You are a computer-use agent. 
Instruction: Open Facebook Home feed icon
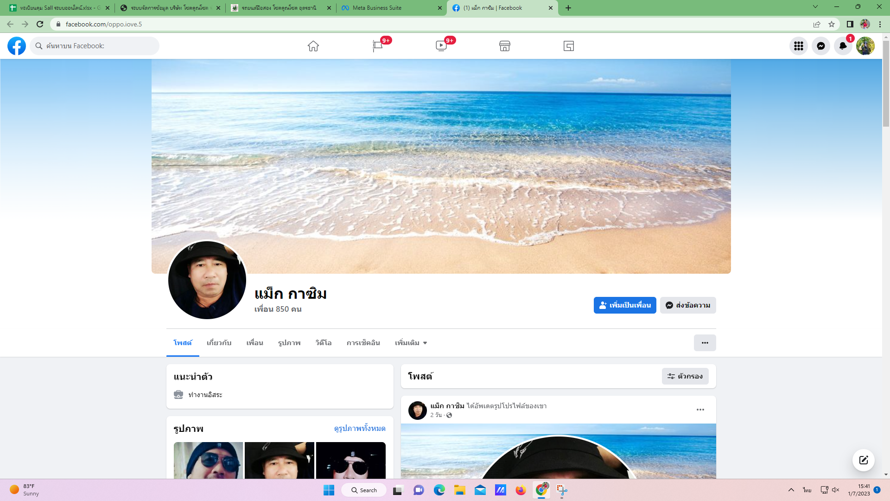click(313, 46)
